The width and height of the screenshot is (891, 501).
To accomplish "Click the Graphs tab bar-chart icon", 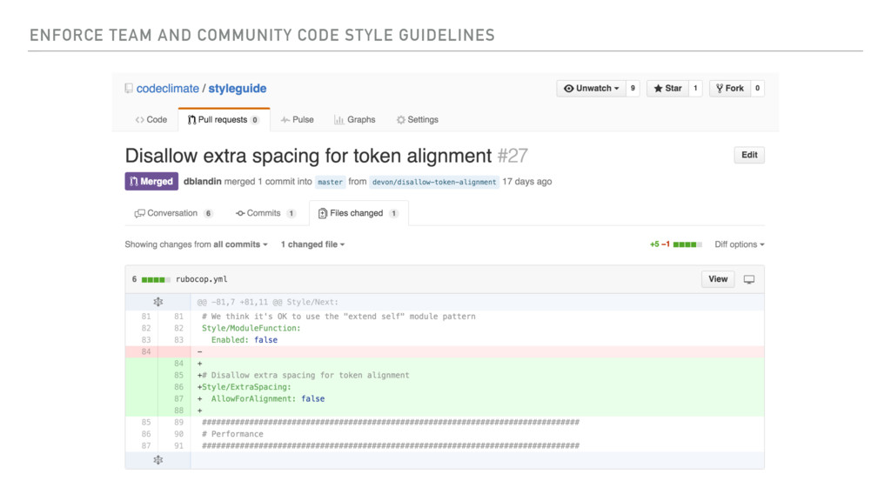I will 338,120.
